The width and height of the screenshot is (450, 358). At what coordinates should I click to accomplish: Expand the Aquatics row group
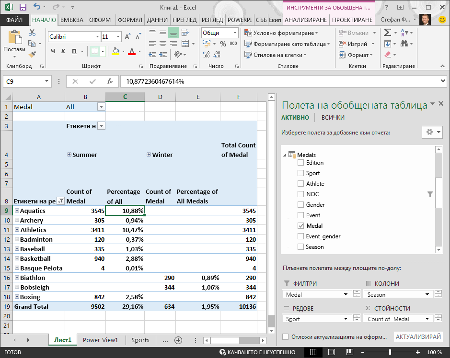[17, 211]
